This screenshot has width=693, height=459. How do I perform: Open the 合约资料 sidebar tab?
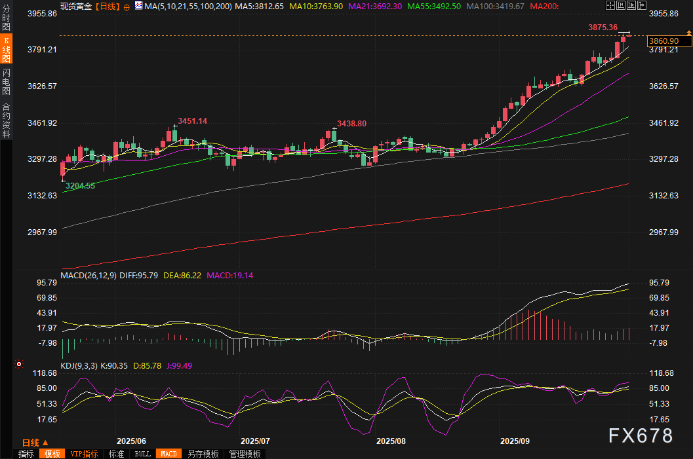[x=6, y=120]
